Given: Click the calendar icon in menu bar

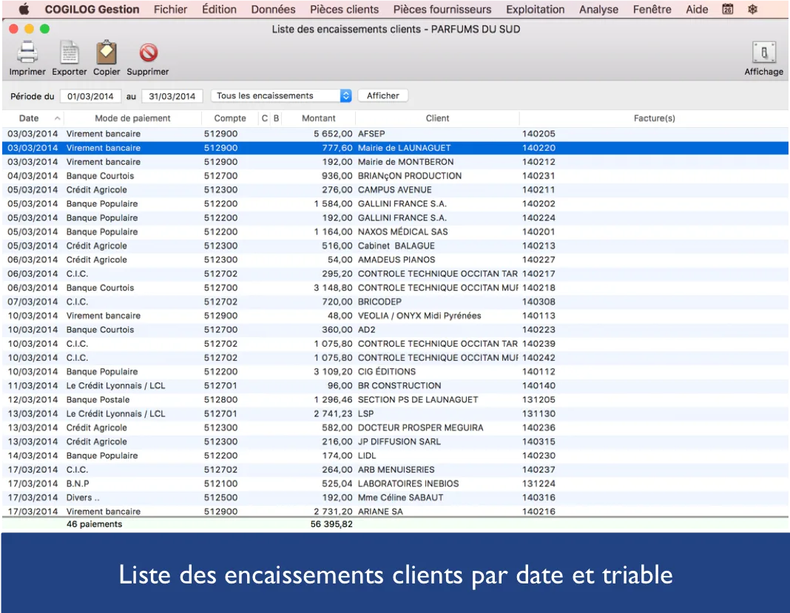Looking at the screenshot, I should (728, 9).
